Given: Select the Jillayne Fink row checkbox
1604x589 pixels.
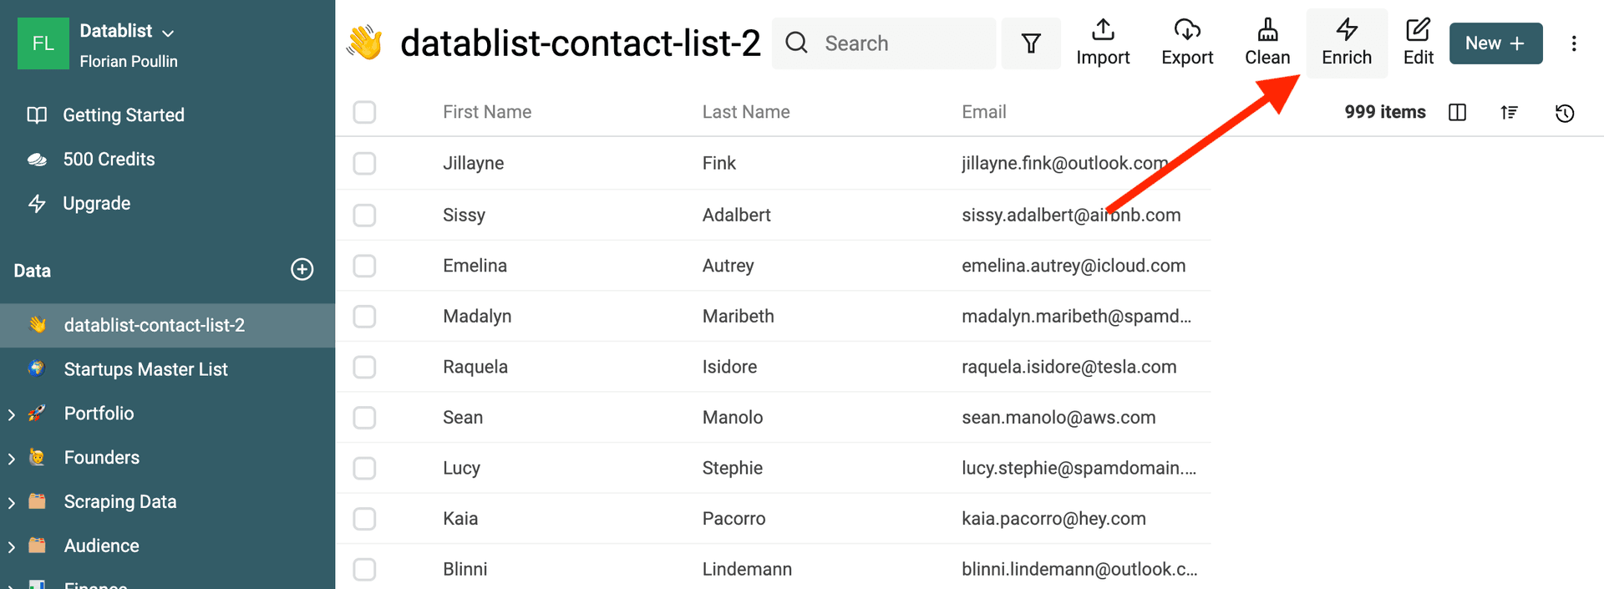Looking at the screenshot, I should pos(364,163).
